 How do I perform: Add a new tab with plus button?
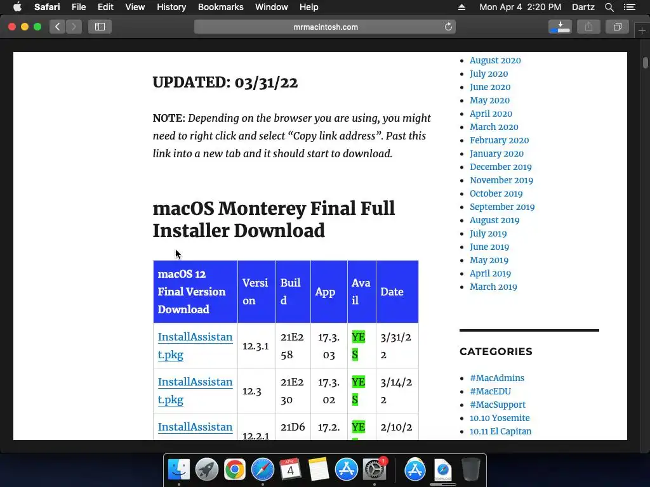(x=642, y=30)
